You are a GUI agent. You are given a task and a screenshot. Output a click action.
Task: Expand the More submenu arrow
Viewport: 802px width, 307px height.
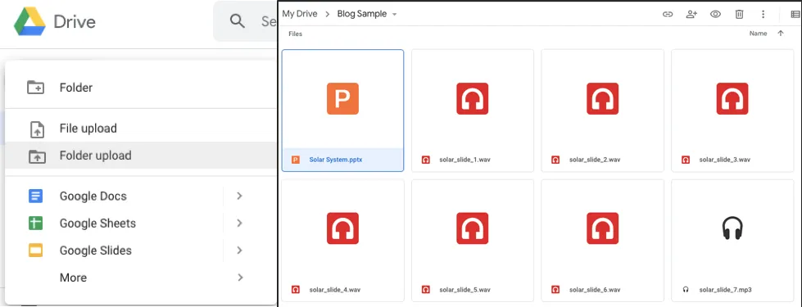click(239, 278)
